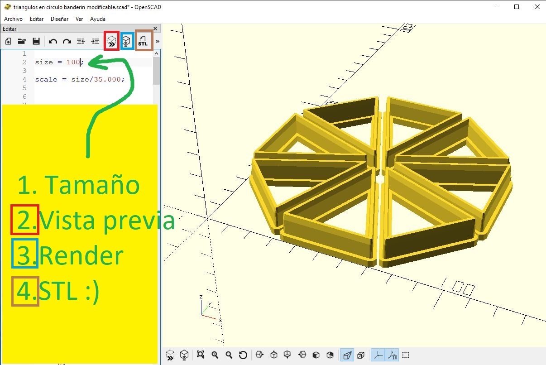Indent the selected code
The width and height of the screenshot is (546, 365).
(95, 41)
